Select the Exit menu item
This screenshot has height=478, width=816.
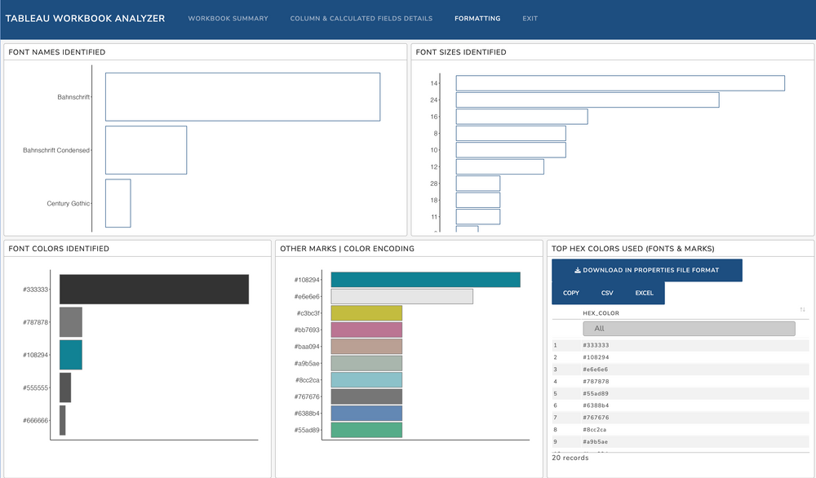pyautogui.click(x=530, y=18)
